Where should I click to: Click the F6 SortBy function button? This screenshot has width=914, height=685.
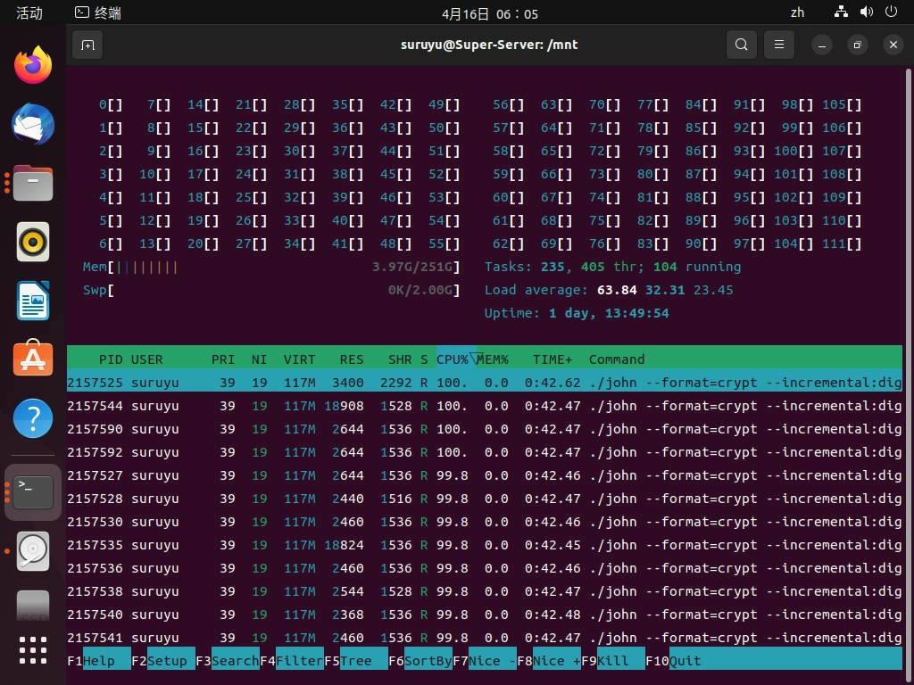(420, 661)
